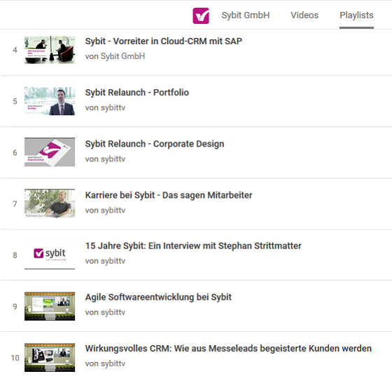Open thumbnail of Wirkungsvolles CRM video
392x381 pixels.
coord(50,357)
